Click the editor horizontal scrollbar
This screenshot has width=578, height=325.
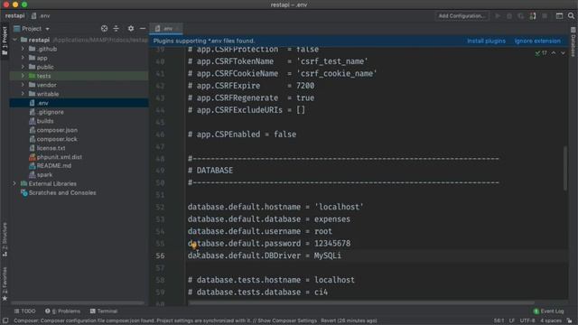coord(361,303)
